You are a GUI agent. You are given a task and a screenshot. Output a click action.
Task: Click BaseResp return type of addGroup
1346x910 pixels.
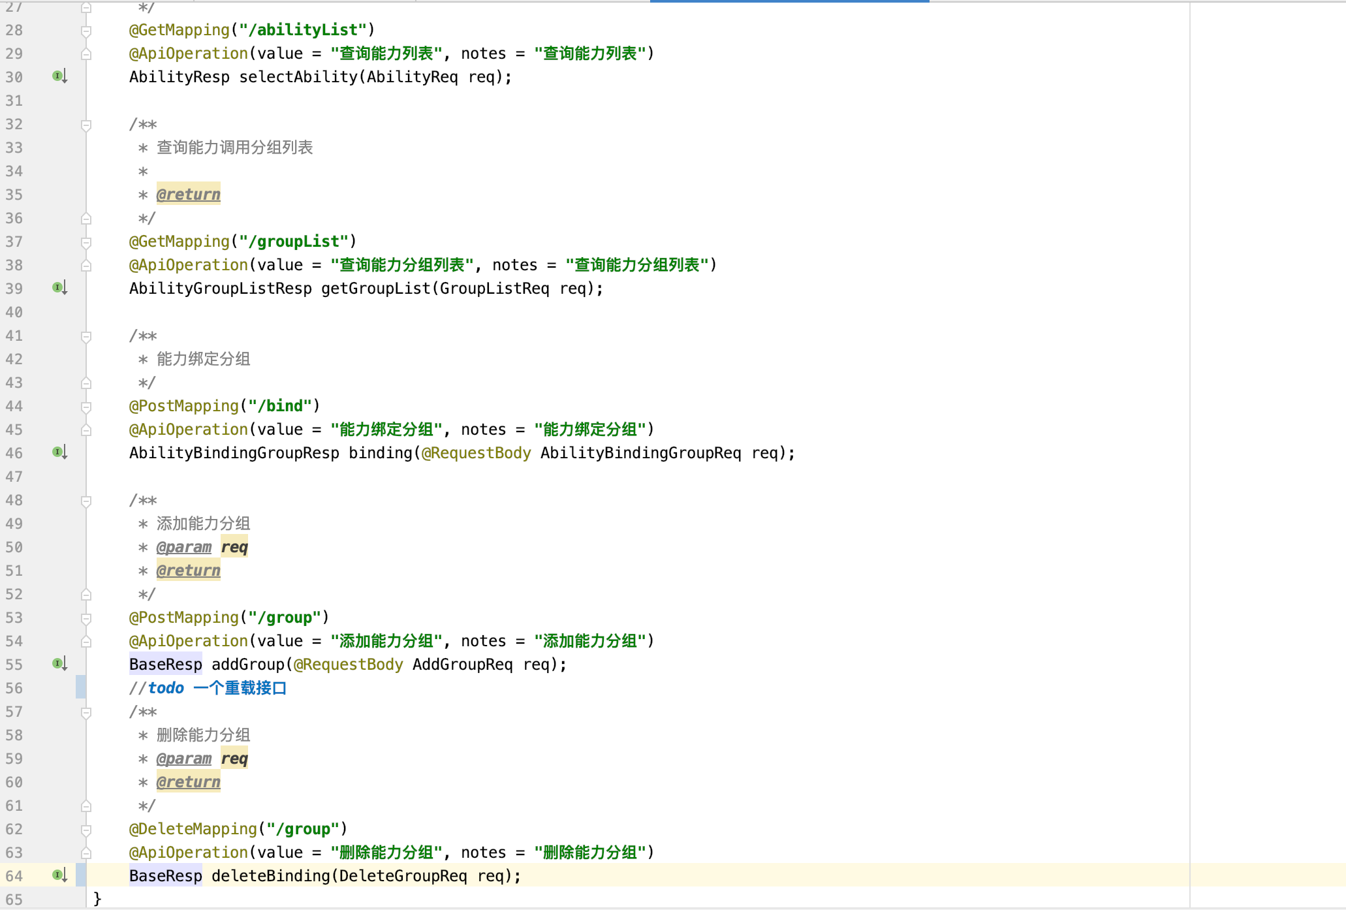165,665
